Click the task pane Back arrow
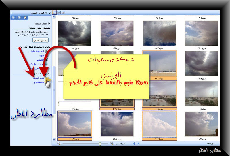The image size is (230, 156). coord(14,17)
